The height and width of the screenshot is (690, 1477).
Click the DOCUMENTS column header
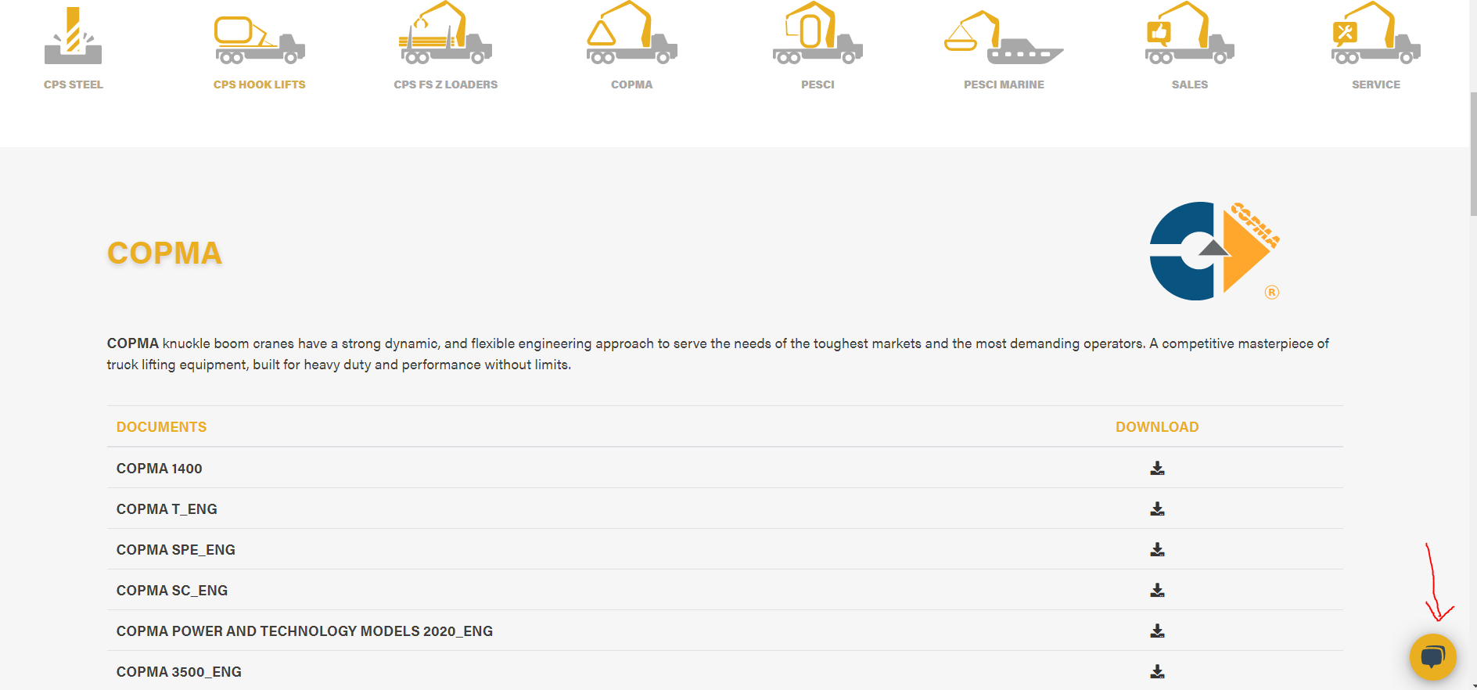click(x=161, y=427)
